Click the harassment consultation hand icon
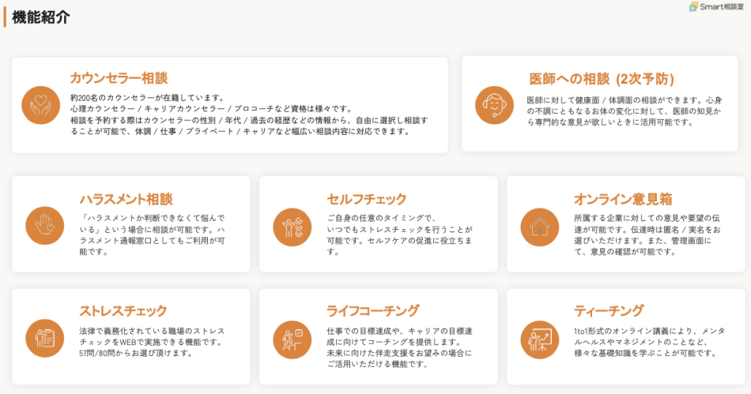751x394 pixels. click(44, 225)
